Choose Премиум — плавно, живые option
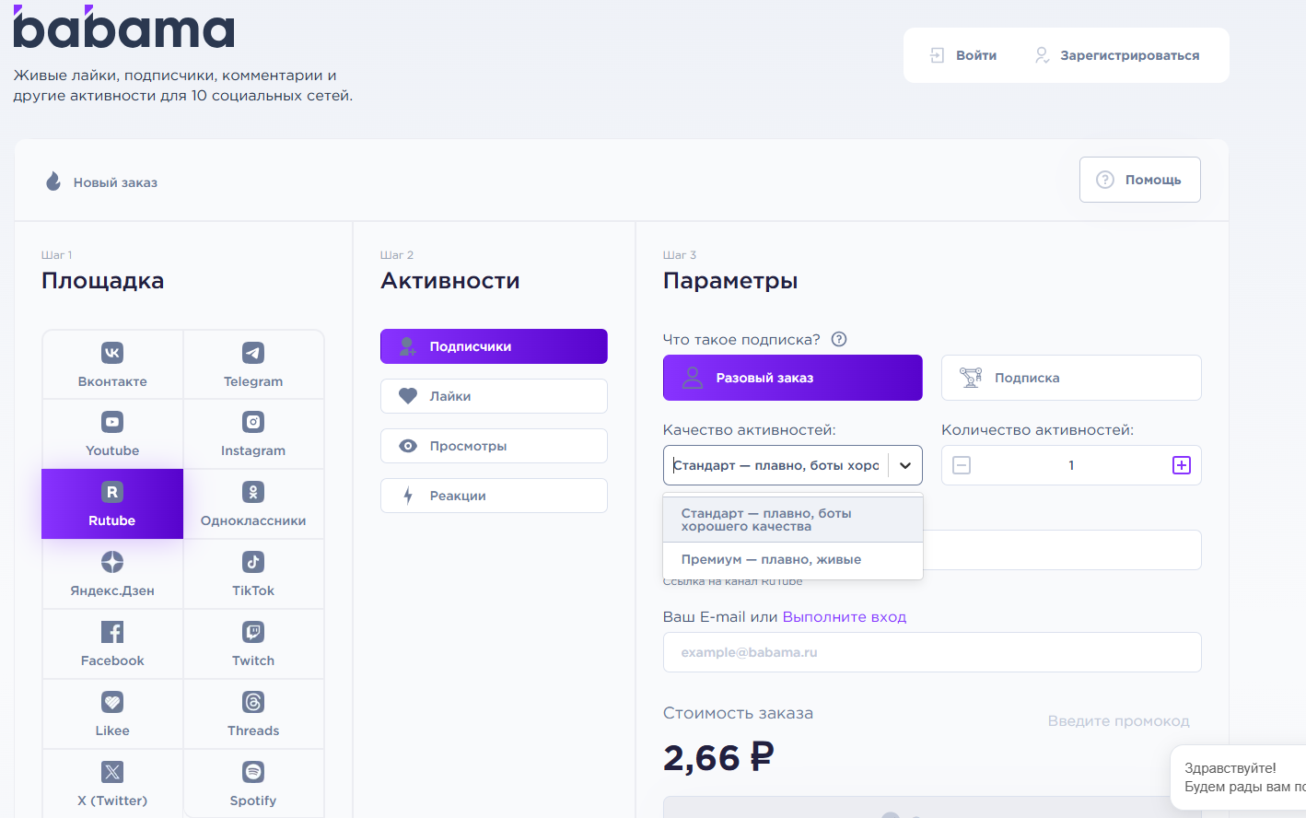Viewport: 1306px width, 818px height. 793,560
